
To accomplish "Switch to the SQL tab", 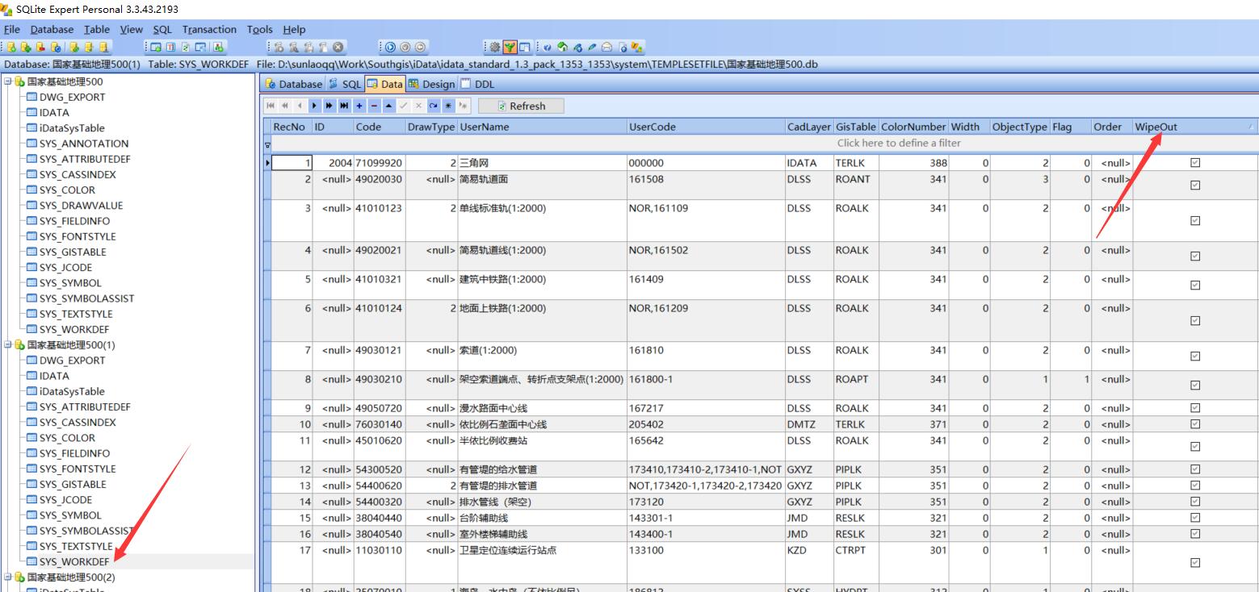I will tap(345, 84).
